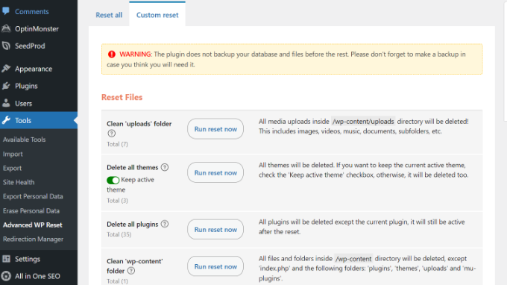
Task: Click the Appearance paintbrush icon
Action: click(6, 69)
